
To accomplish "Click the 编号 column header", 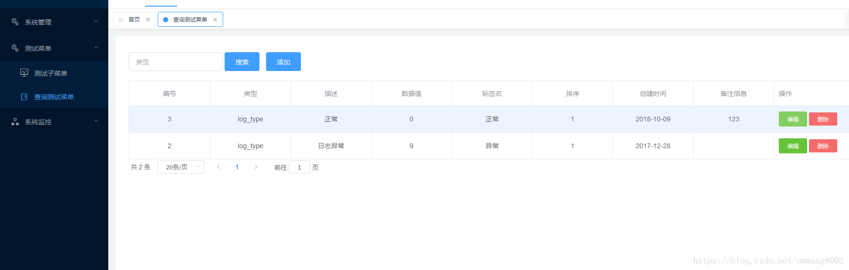I will tap(170, 94).
